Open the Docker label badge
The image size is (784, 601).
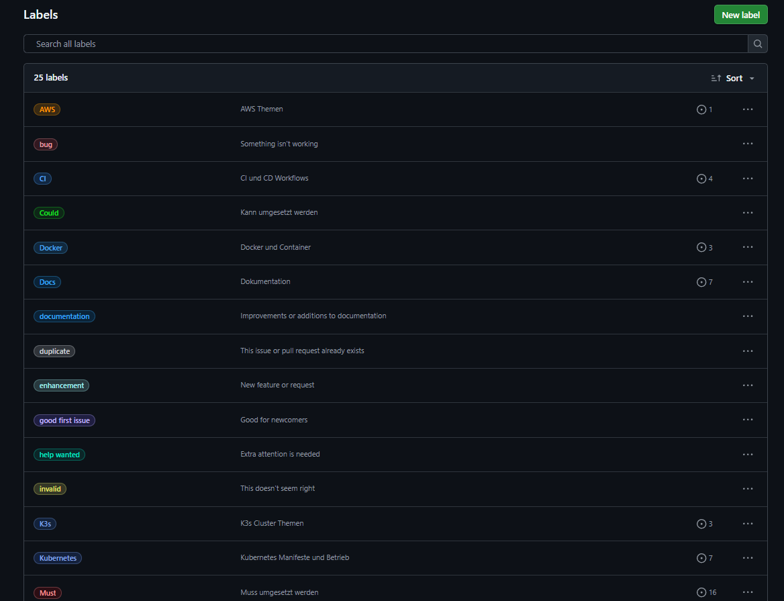pyautogui.click(x=50, y=248)
